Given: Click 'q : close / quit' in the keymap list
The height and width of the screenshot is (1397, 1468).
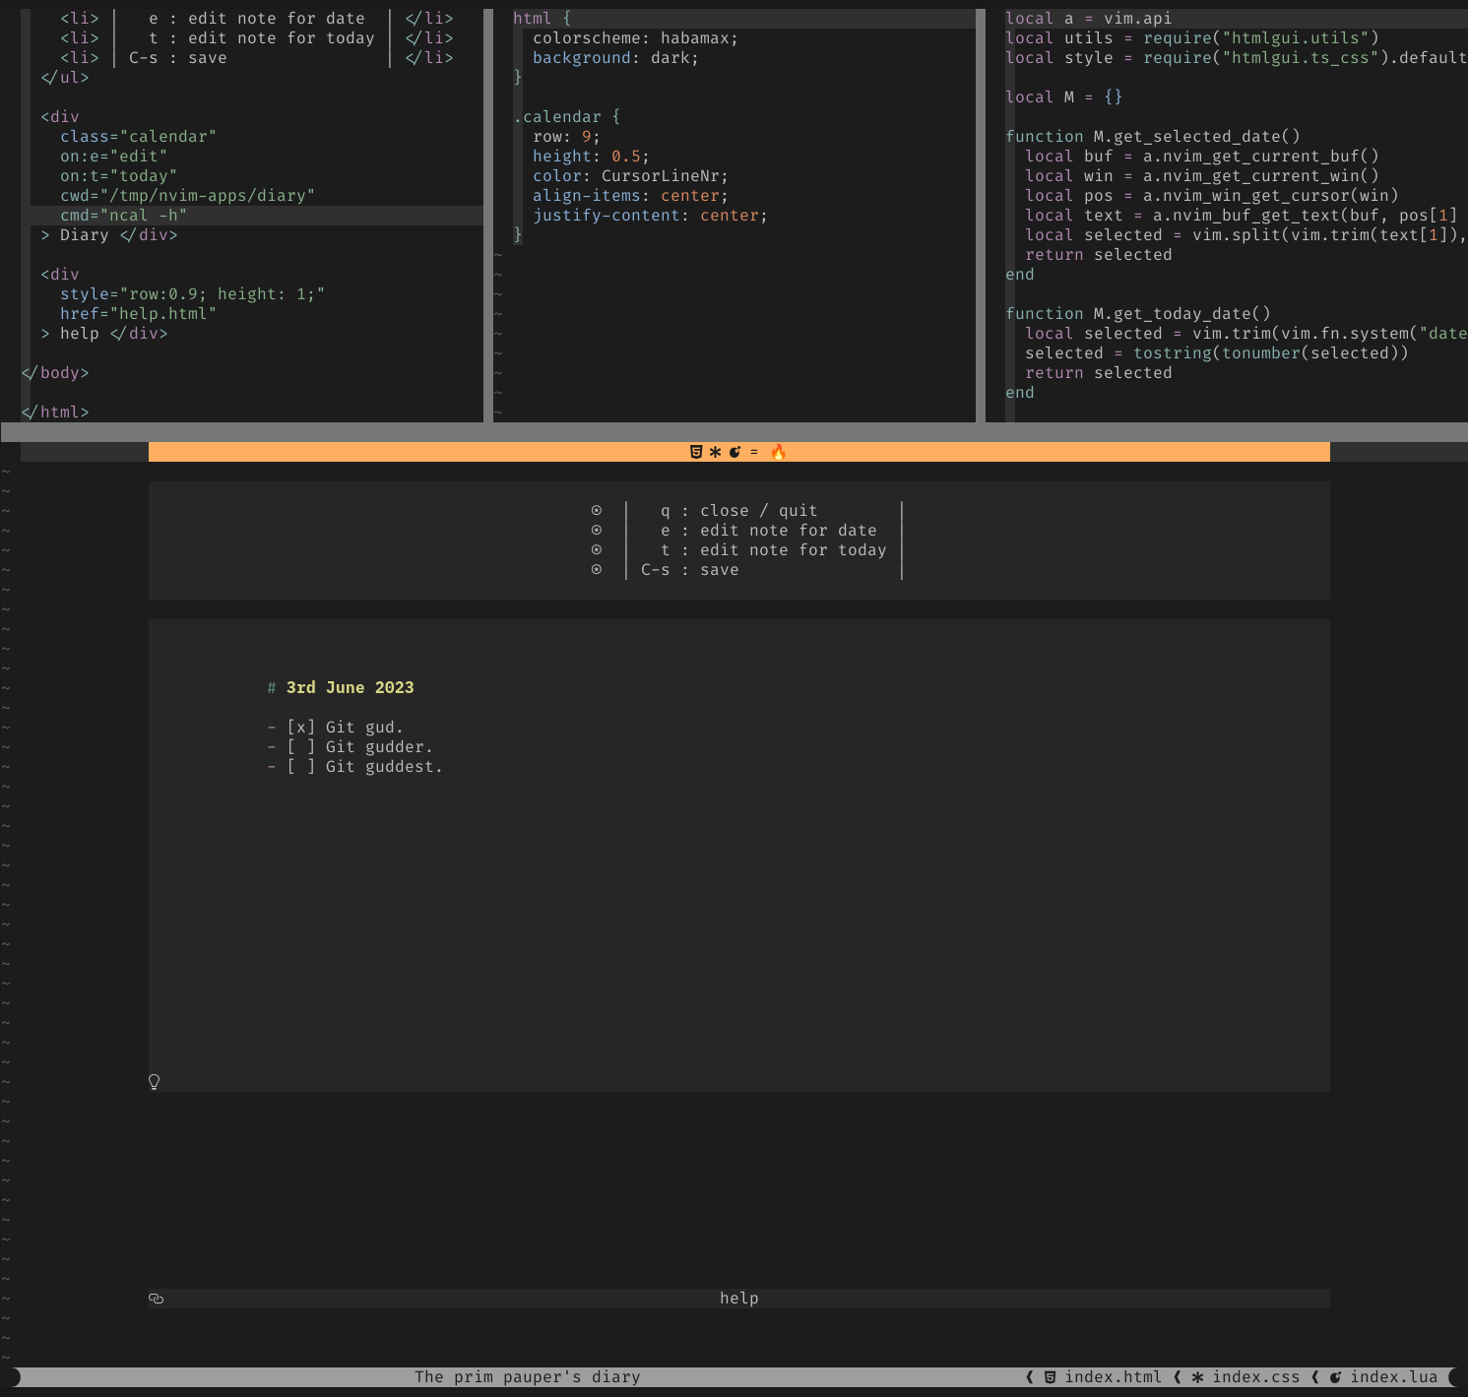Looking at the screenshot, I should pos(739,511).
